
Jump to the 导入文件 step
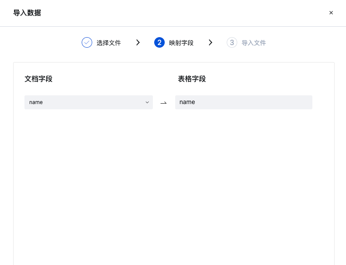click(253, 43)
